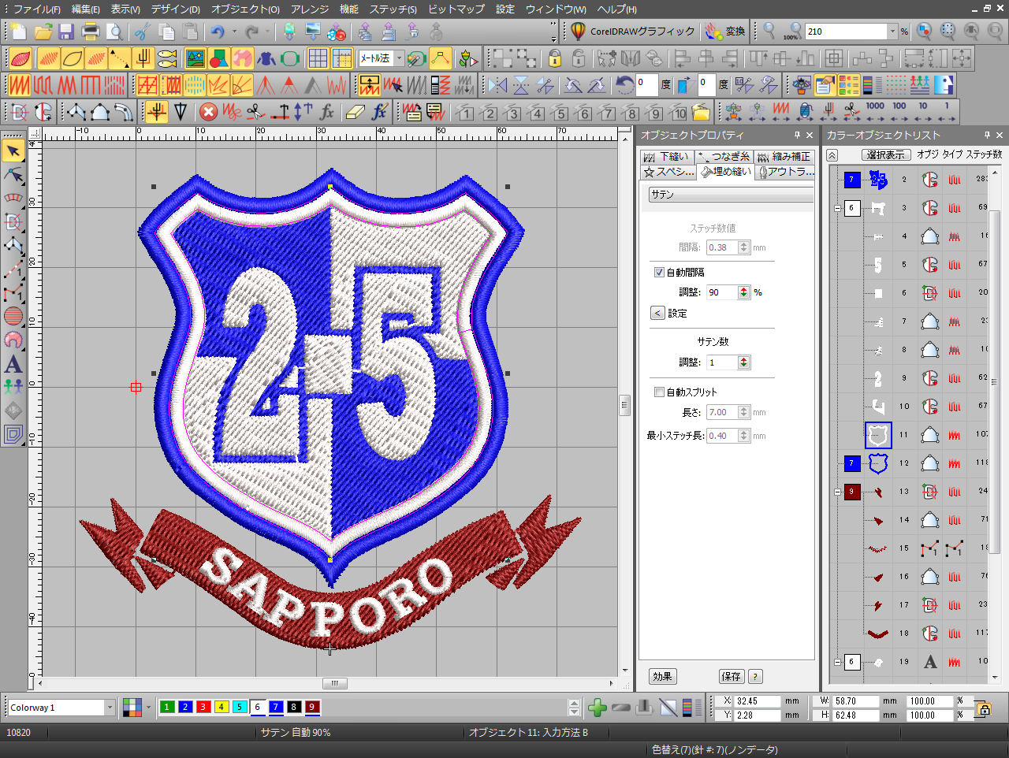This screenshot has height=758, width=1009.
Task: Switch to the 下縫い tab
Action: 667,157
